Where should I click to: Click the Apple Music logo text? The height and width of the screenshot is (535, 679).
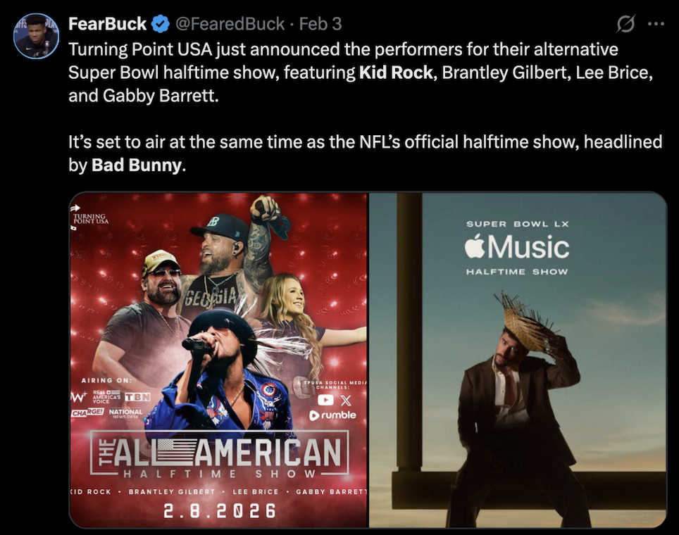click(x=517, y=246)
